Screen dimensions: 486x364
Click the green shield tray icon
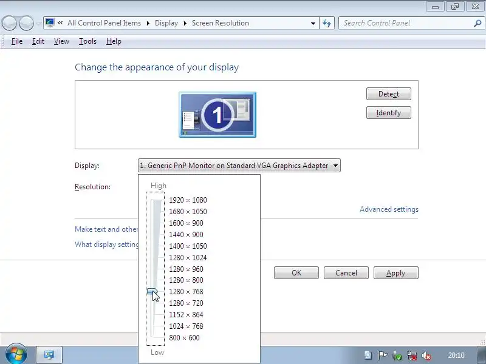point(397,356)
